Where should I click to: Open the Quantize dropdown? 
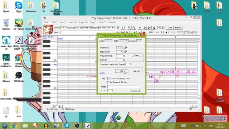pos(90,28)
